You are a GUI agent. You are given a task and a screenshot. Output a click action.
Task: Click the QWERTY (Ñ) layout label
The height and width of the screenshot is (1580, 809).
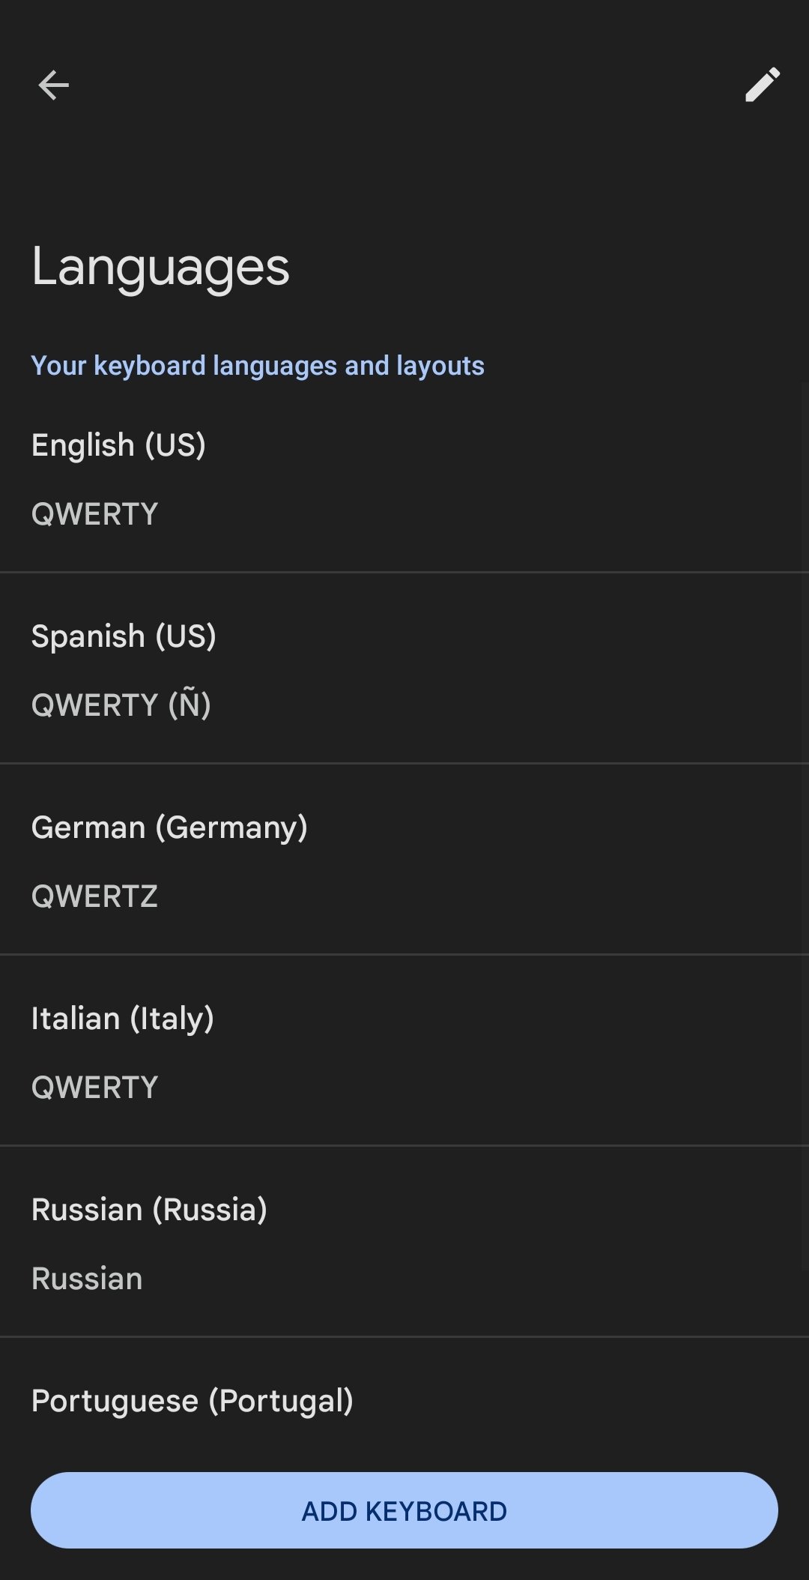(x=121, y=704)
